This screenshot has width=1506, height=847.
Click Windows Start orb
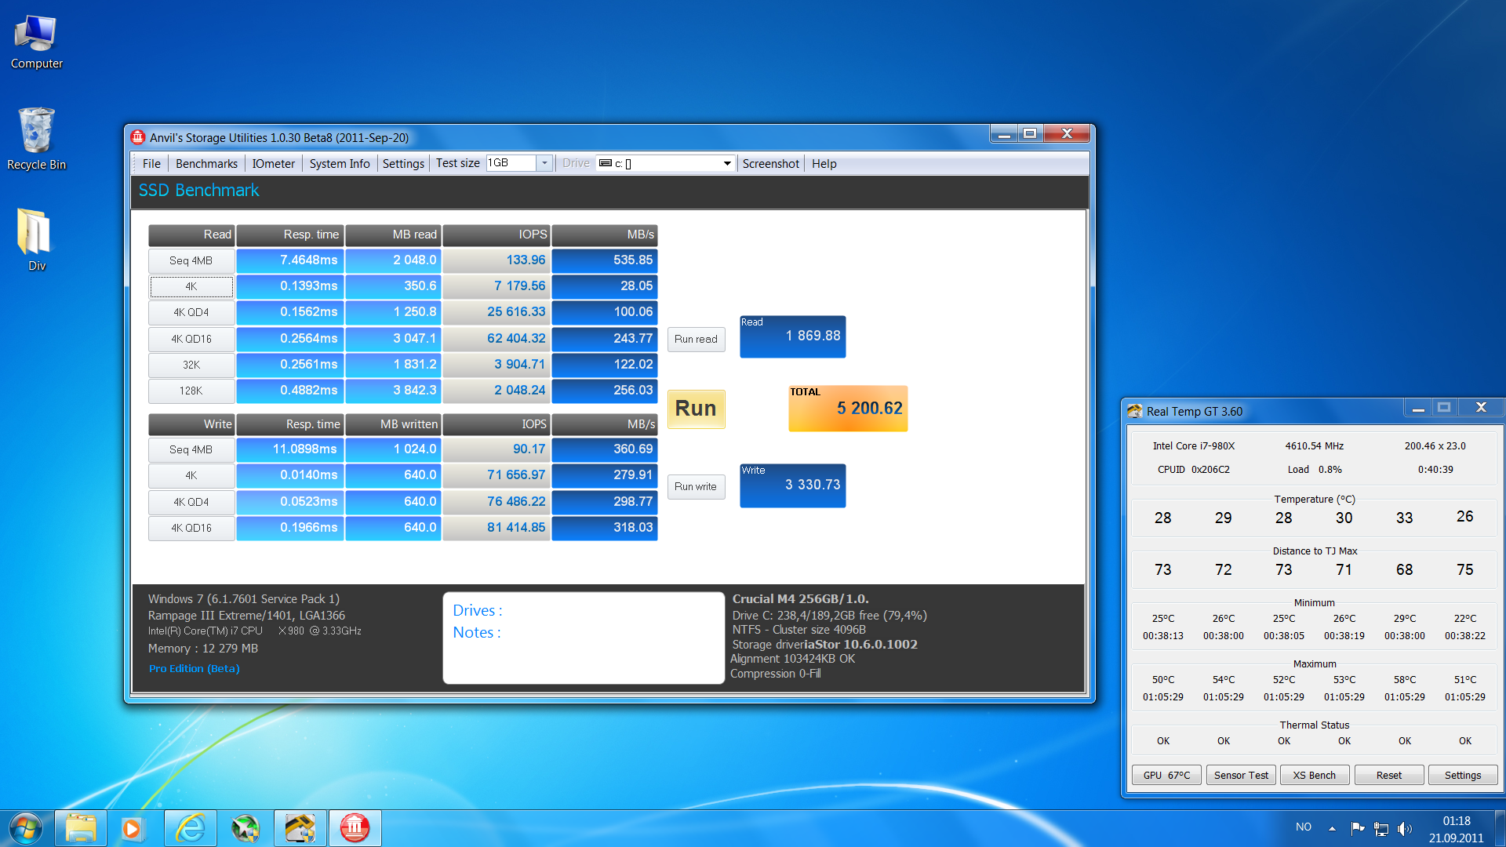(25, 828)
